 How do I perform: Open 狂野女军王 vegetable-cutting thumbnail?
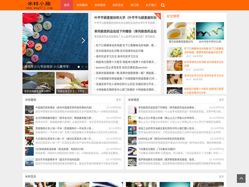click(72, 83)
